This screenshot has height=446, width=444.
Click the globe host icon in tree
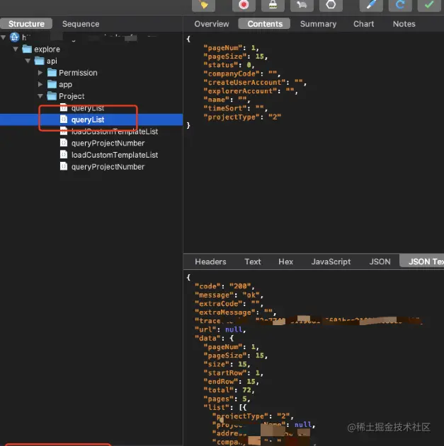pos(15,37)
